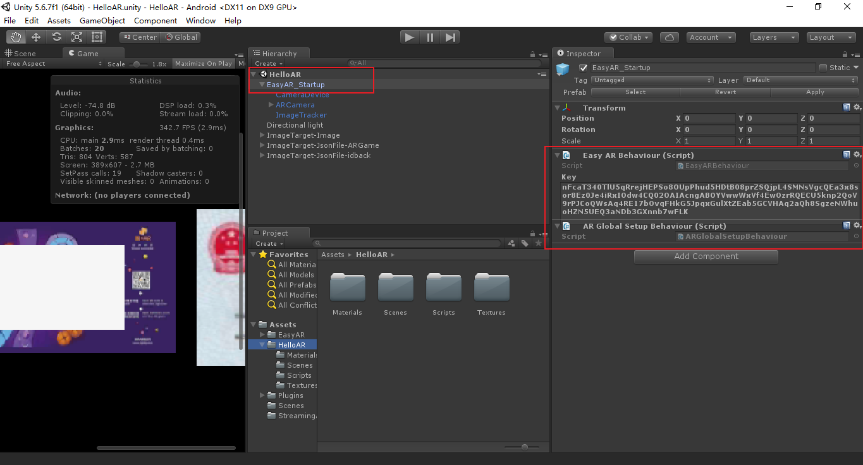Open the Component menu
The height and width of the screenshot is (465, 863).
[x=156, y=20]
